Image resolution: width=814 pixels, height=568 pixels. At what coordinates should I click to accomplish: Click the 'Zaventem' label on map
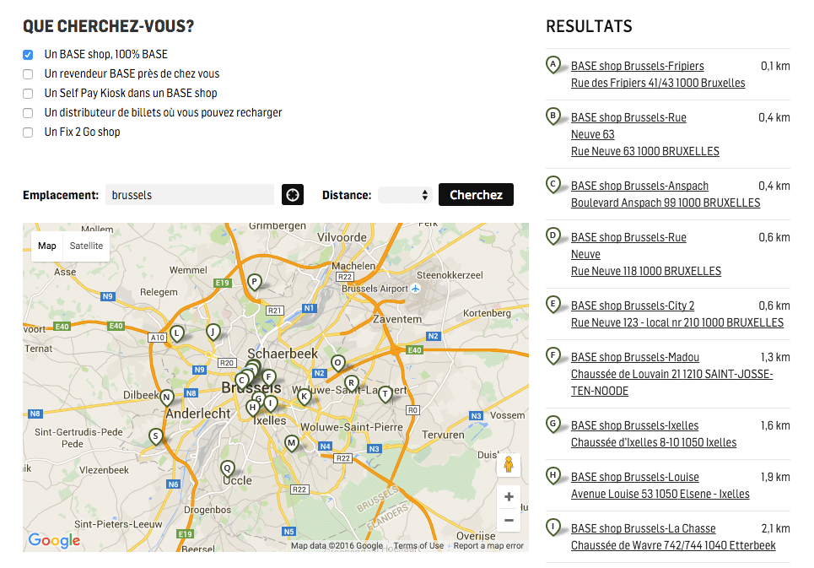tap(397, 319)
